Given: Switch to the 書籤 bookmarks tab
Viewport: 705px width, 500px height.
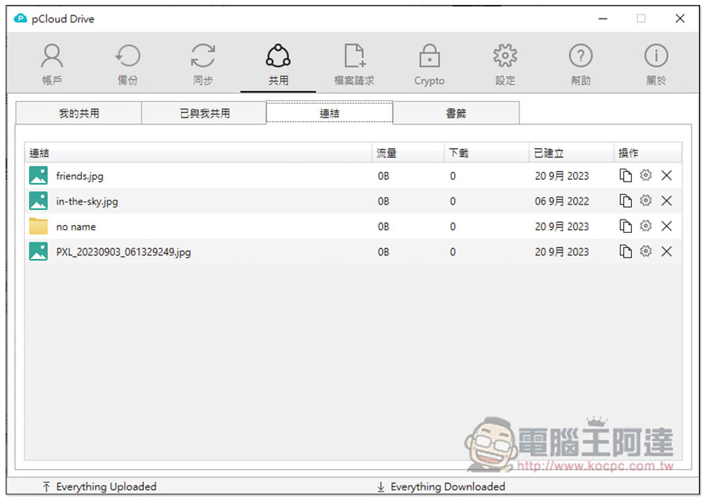Looking at the screenshot, I should [456, 113].
